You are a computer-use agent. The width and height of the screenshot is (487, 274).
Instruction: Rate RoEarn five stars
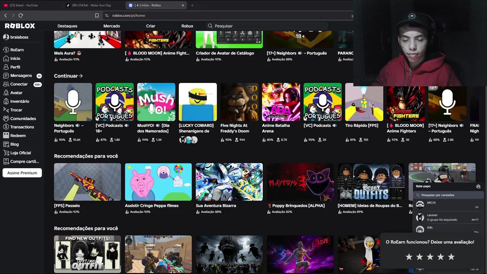pyautogui.click(x=451, y=257)
